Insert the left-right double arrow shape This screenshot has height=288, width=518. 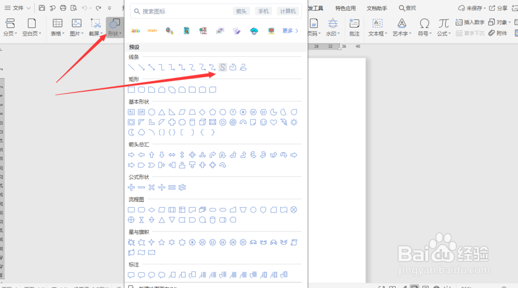[172, 155]
